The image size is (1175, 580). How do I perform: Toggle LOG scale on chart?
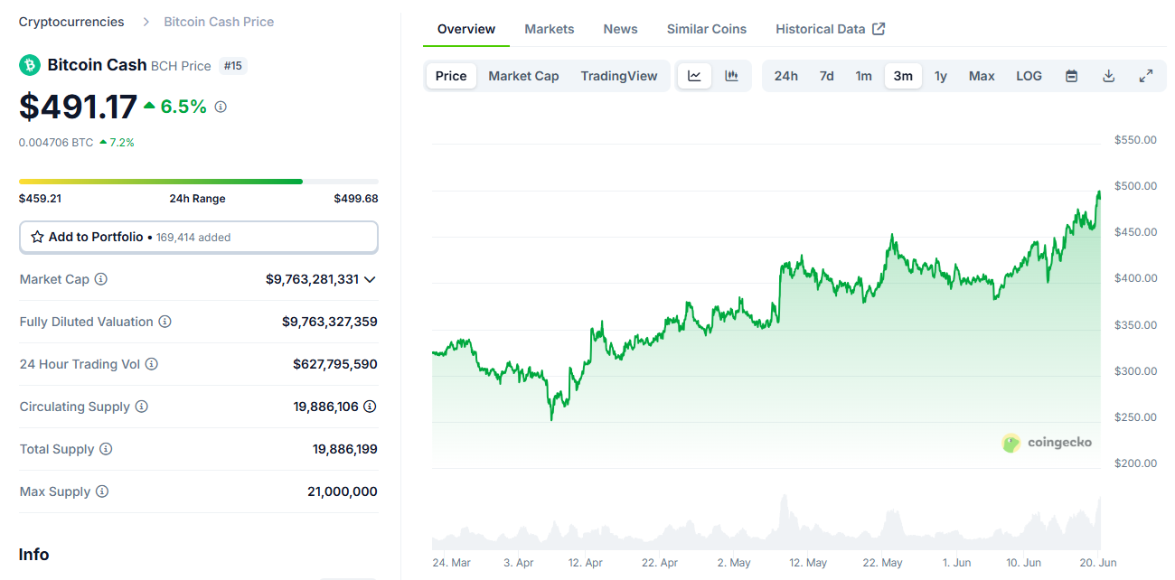pos(1029,76)
